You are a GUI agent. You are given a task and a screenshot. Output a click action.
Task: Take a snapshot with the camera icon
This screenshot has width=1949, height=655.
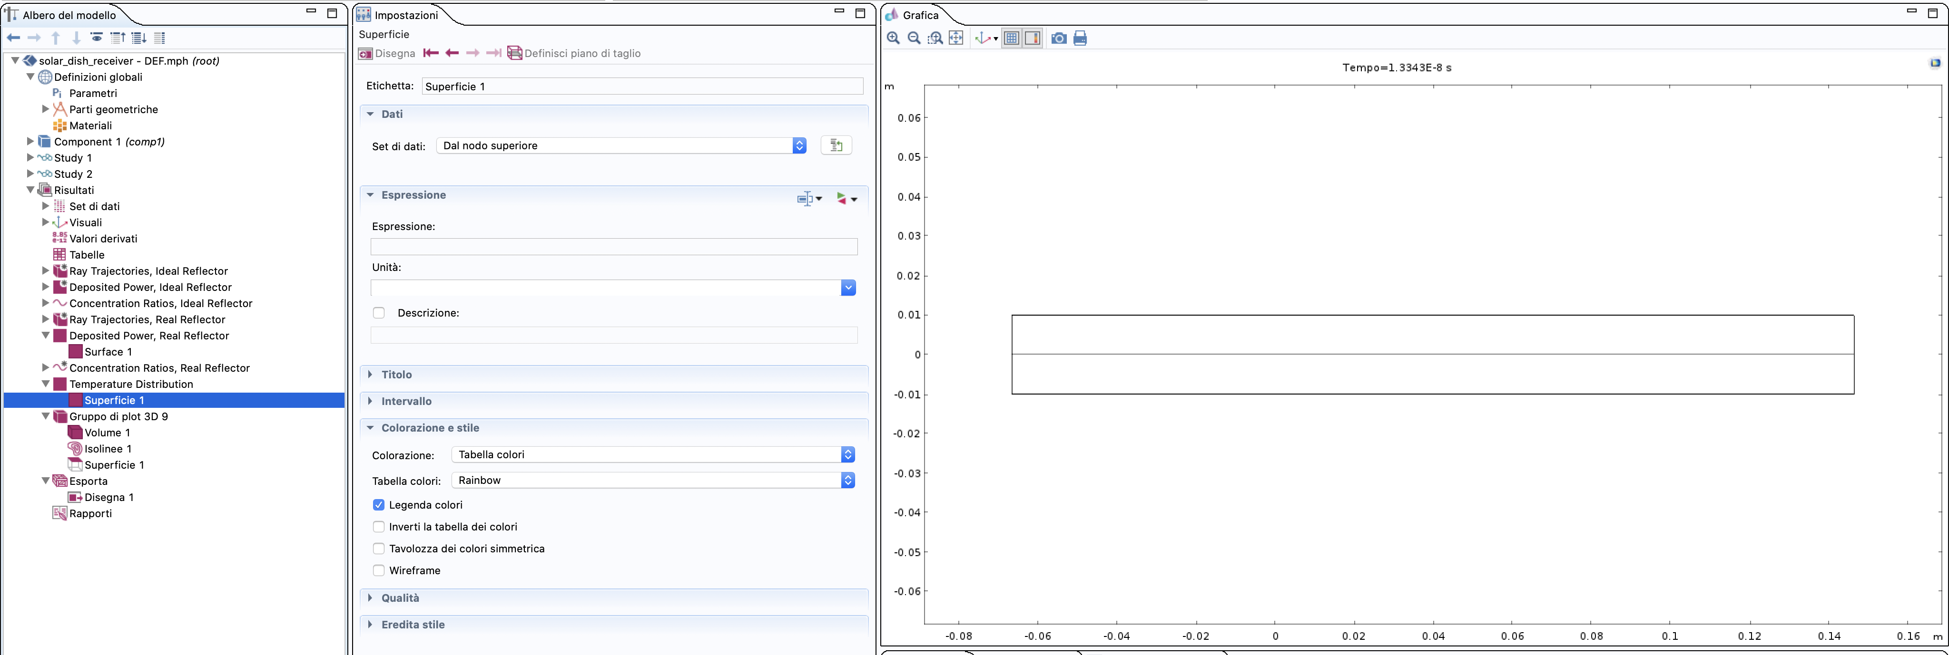[1059, 39]
